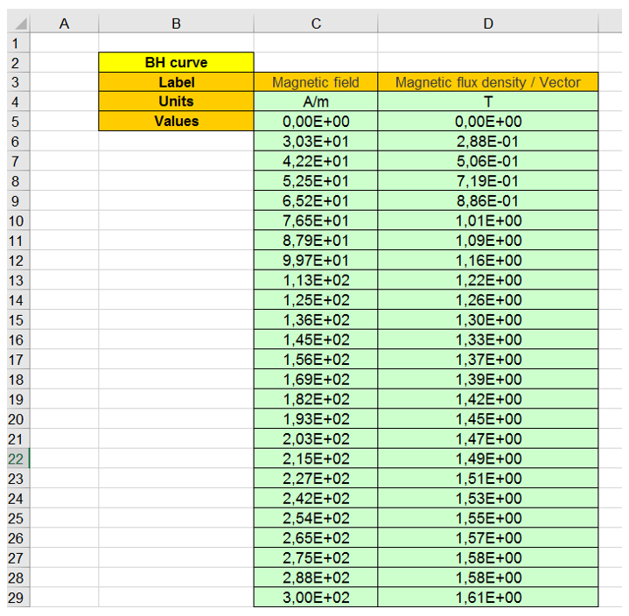Click the Magnetic flux density / Vector cell

[488, 82]
